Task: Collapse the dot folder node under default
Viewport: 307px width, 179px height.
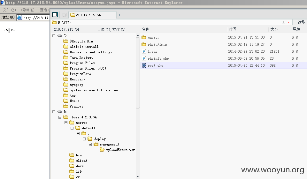Action: (x=78, y=133)
